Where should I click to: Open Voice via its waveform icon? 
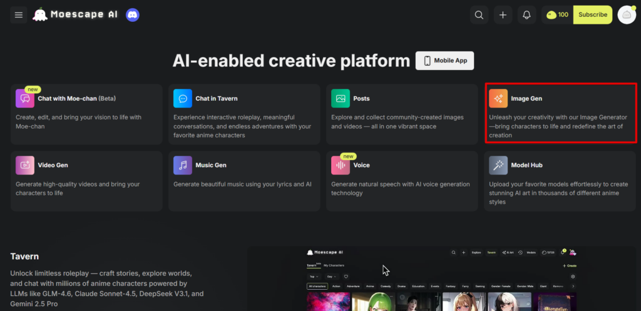pos(341,165)
